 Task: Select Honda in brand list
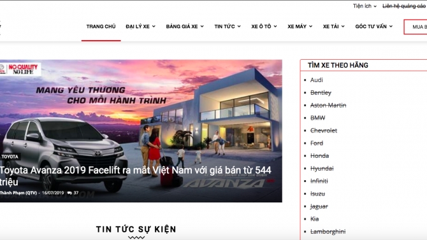(x=319, y=156)
